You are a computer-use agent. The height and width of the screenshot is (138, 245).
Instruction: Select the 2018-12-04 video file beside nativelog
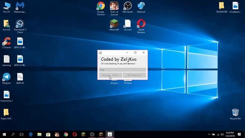[20, 61]
